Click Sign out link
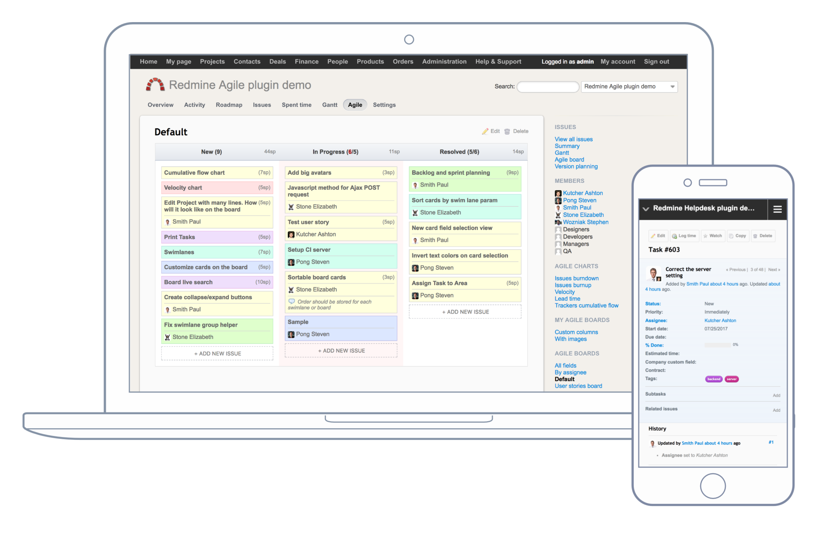This screenshot has width=824, height=536. point(656,61)
